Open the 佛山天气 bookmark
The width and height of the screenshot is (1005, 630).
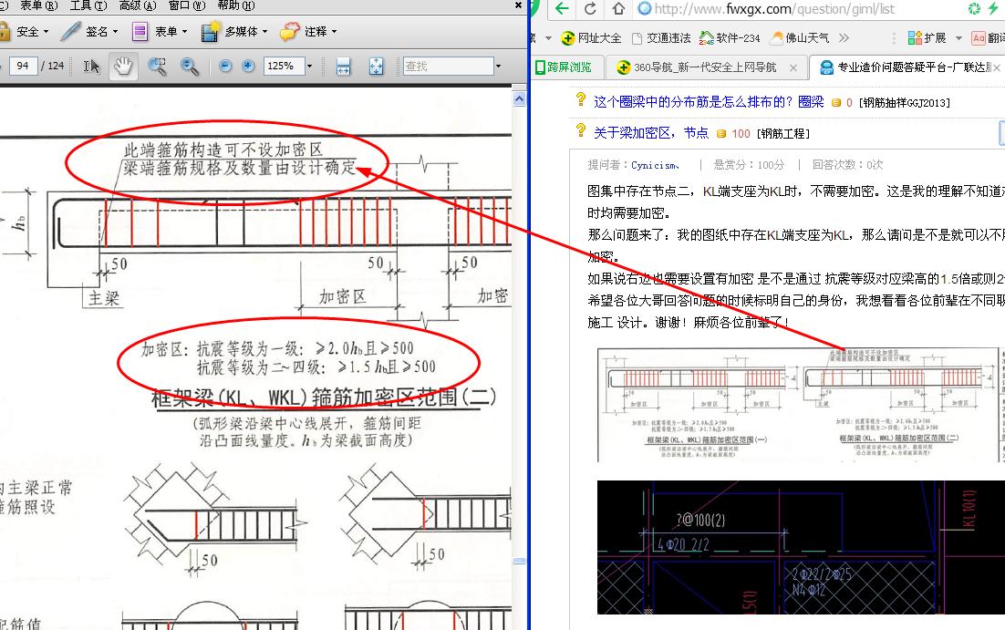tap(800, 37)
